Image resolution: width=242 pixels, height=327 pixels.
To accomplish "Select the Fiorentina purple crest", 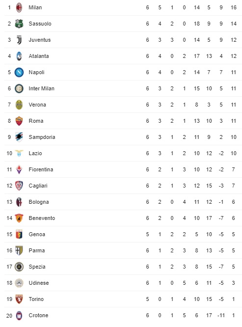I will (x=19, y=169).
